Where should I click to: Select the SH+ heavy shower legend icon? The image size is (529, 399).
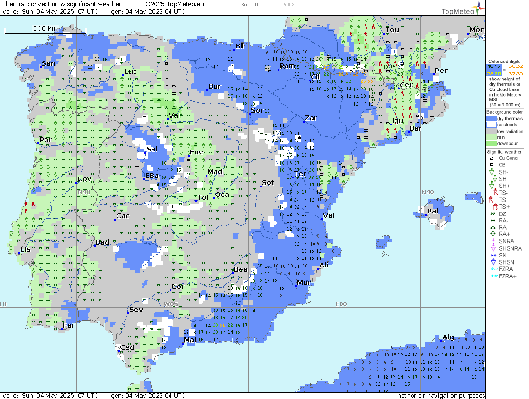[492, 186]
